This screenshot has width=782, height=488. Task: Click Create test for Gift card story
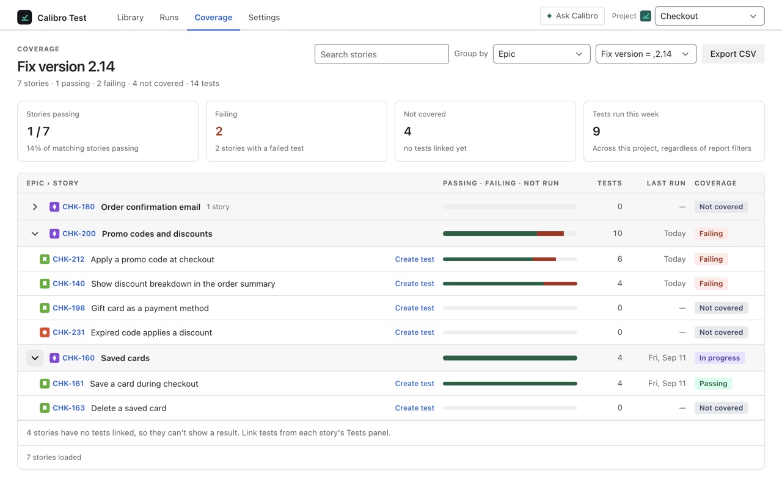coord(414,308)
